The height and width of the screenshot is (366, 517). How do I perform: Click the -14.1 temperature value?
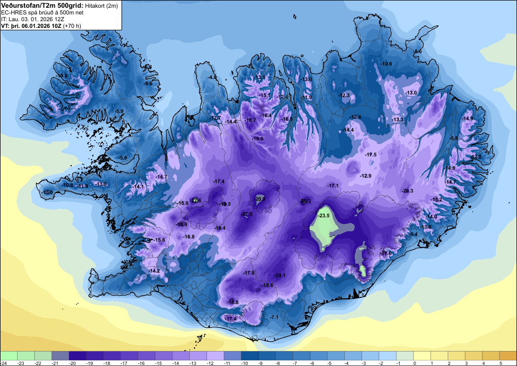tap(138, 187)
